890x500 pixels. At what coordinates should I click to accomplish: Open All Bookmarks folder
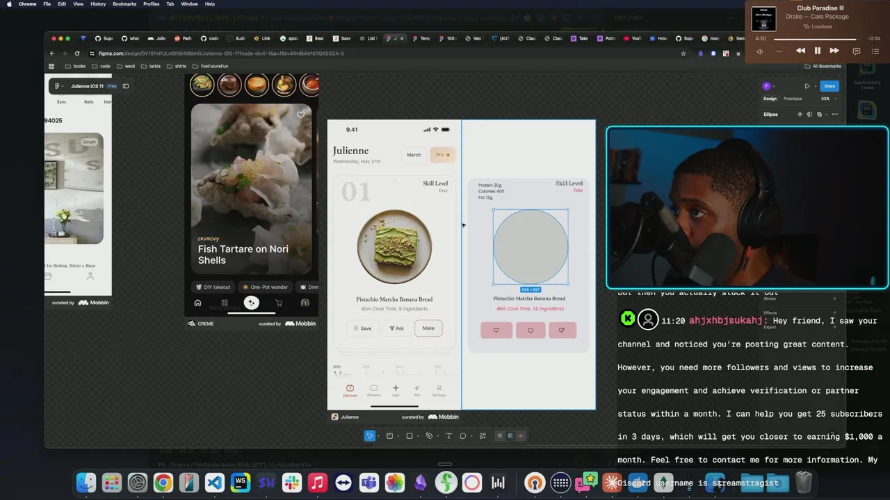click(x=823, y=66)
